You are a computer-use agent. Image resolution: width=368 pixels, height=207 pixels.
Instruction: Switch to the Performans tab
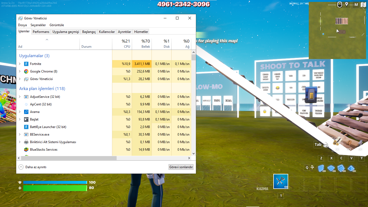click(41, 32)
